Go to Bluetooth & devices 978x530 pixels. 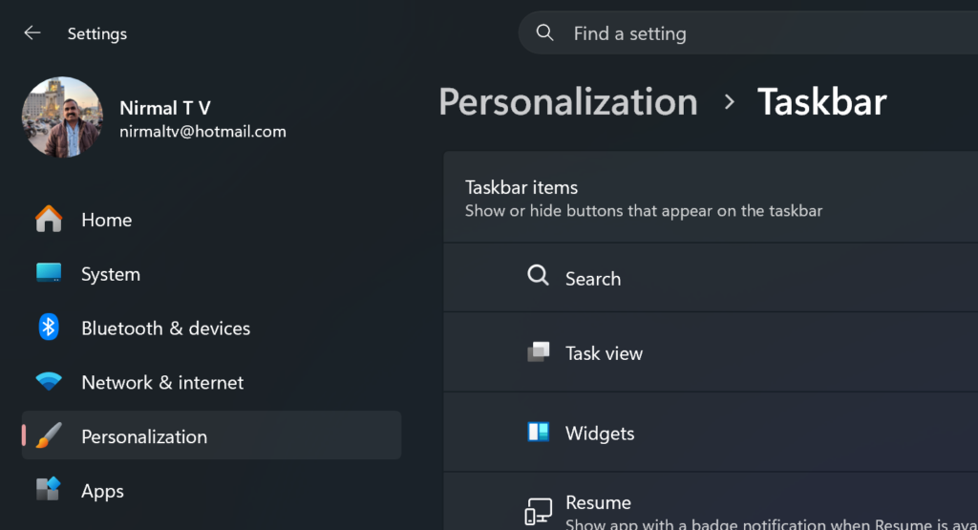click(211, 328)
